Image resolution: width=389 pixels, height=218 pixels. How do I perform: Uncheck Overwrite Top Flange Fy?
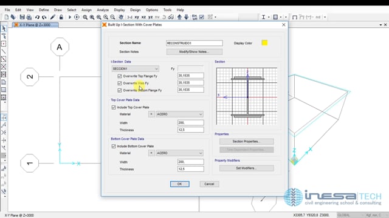[120, 76]
